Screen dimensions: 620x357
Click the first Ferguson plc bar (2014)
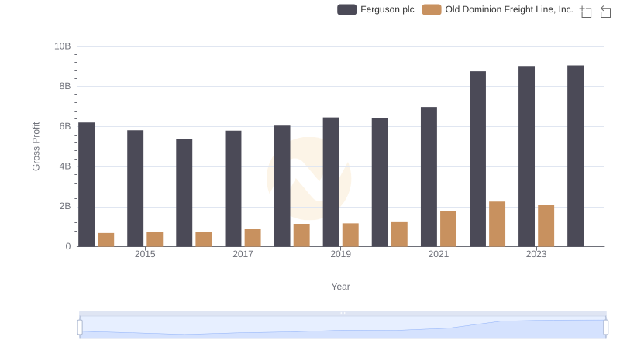[x=87, y=184]
